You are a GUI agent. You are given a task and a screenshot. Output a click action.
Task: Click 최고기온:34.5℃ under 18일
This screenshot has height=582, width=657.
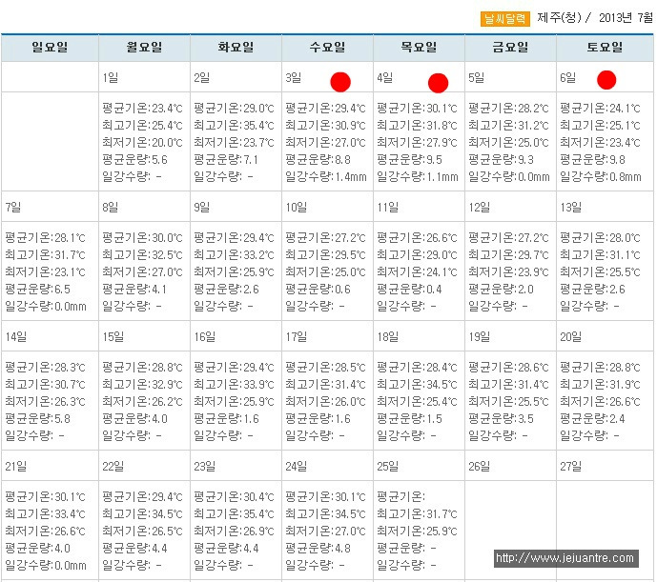tap(417, 384)
